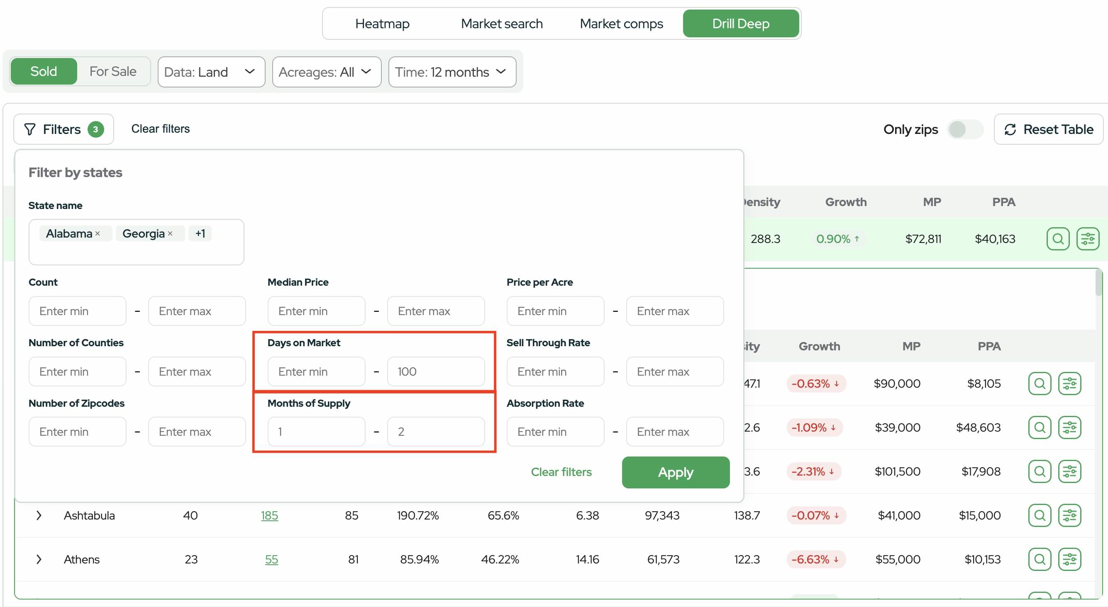Expand the Ashtabula county row

point(39,515)
